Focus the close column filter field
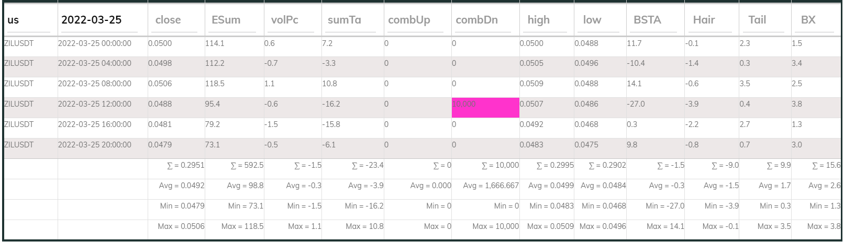This screenshot has height=242, width=844. coord(176,20)
